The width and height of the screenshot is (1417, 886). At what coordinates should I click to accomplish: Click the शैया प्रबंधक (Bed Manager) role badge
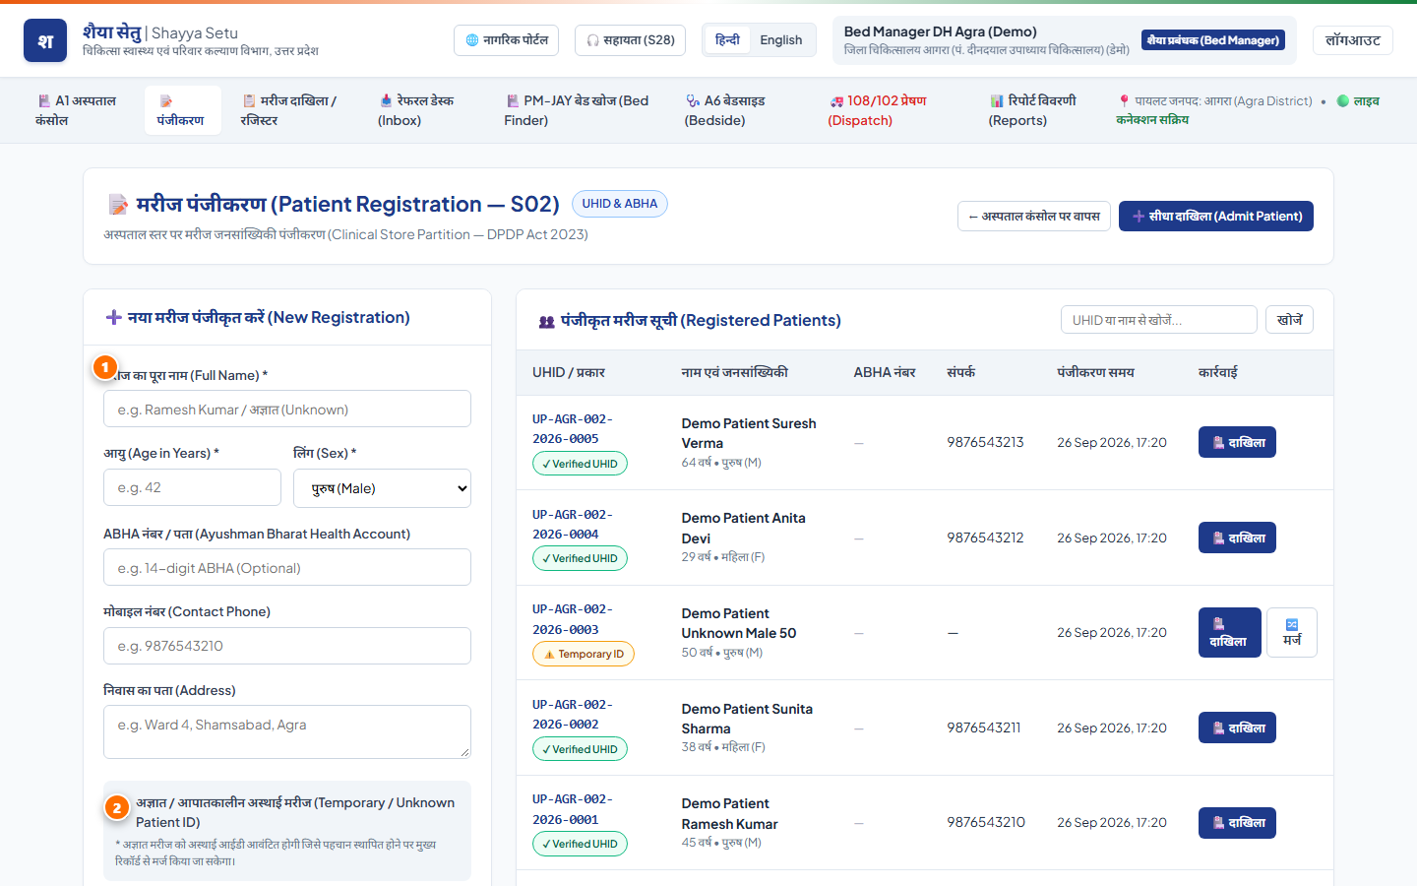coord(1213,40)
